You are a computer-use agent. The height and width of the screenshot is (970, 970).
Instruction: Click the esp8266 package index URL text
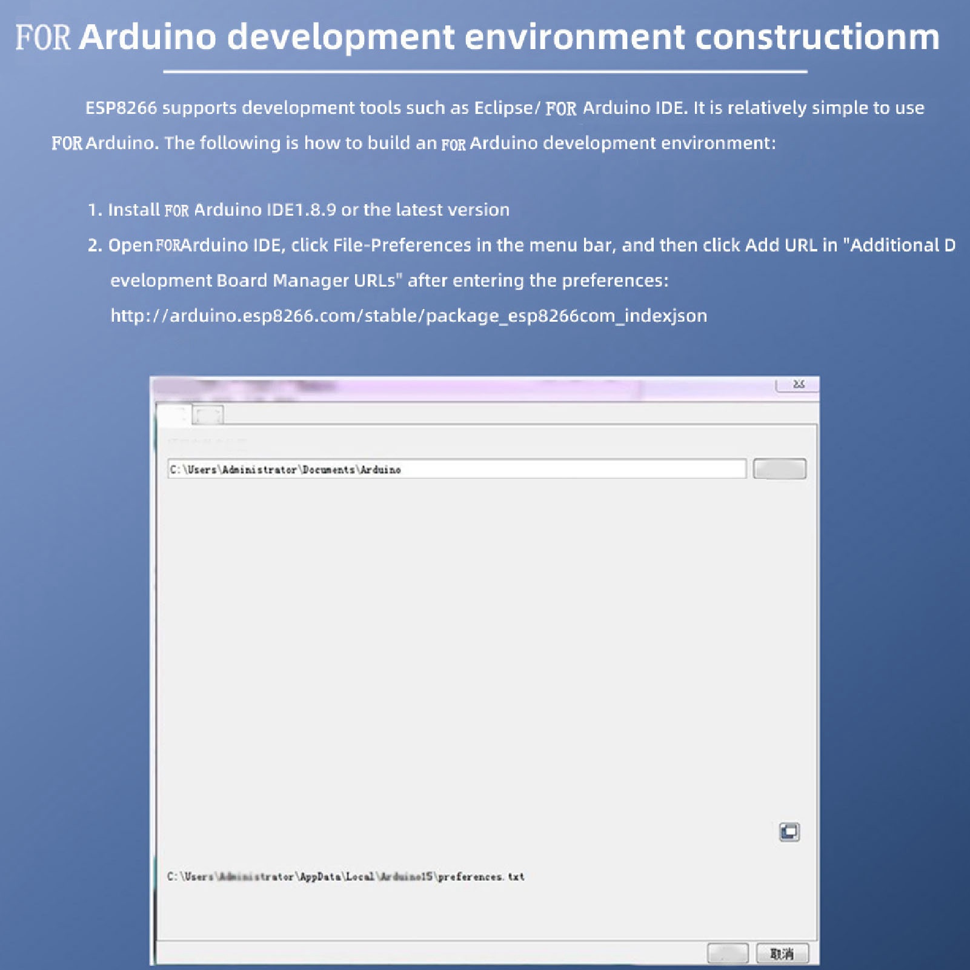pyautogui.click(x=409, y=316)
